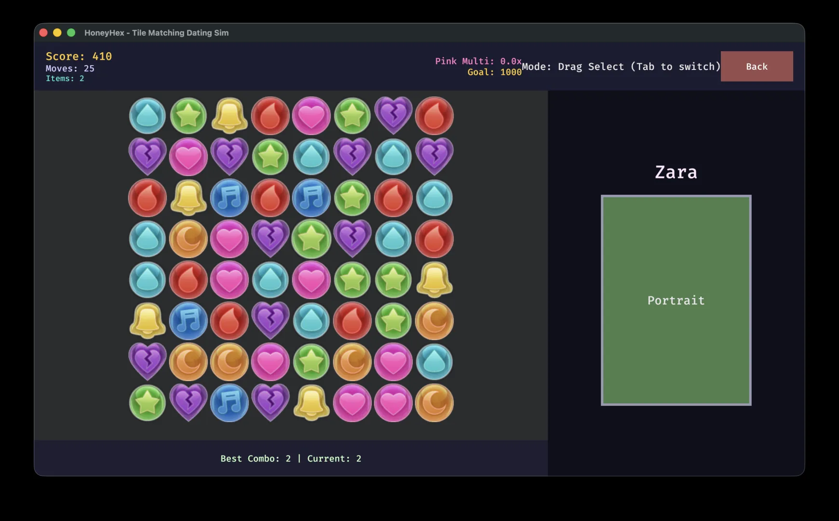This screenshot has width=839, height=521.
Task: Click the blue music note tile in the third row
Action: (x=230, y=198)
